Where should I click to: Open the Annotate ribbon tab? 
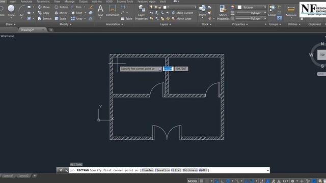tap(26, 2)
